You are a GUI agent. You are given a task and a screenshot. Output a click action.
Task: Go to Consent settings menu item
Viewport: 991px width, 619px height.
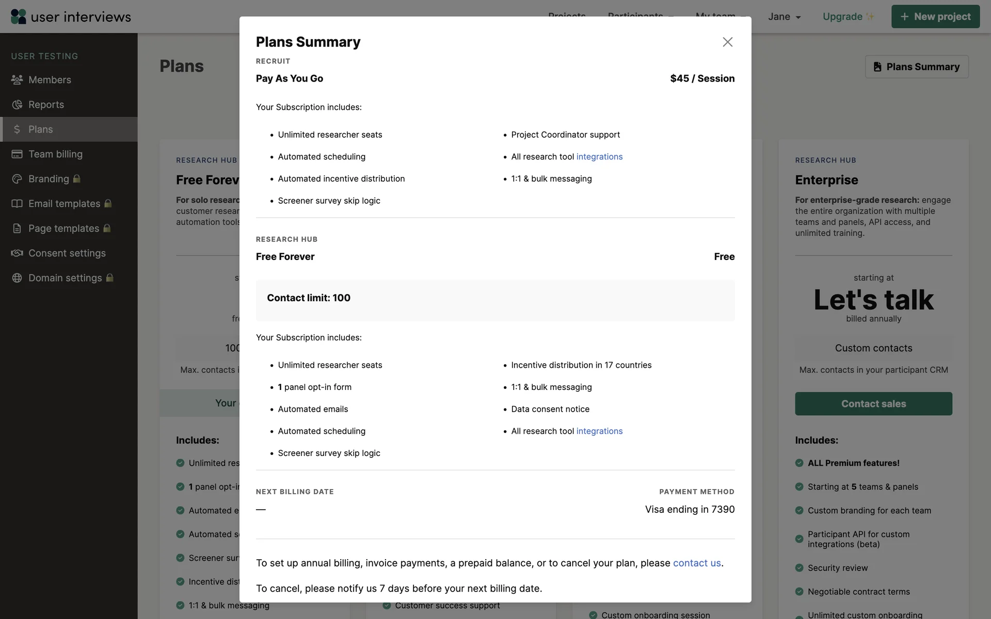coord(67,253)
